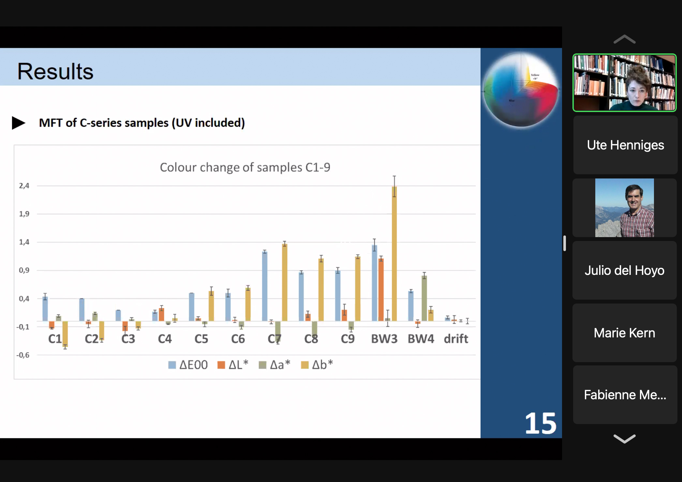
Task: Click the colour sphere logo image
Action: 521,90
